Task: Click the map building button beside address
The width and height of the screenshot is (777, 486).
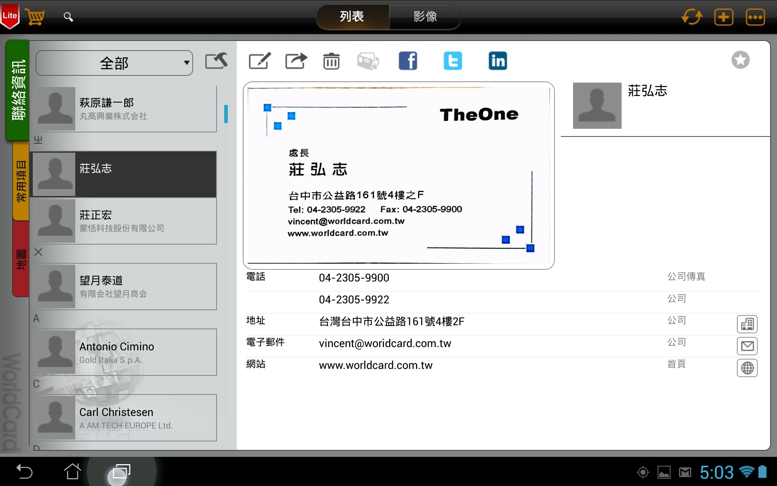Action: (x=747, y=324)
